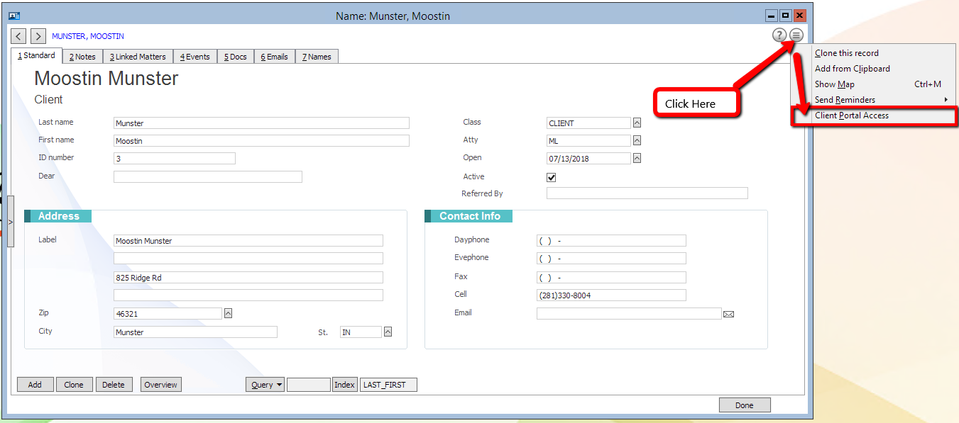Toggle the Active checkbox off
The width and height of the screenshot is (959, 423).
point(552,176)
